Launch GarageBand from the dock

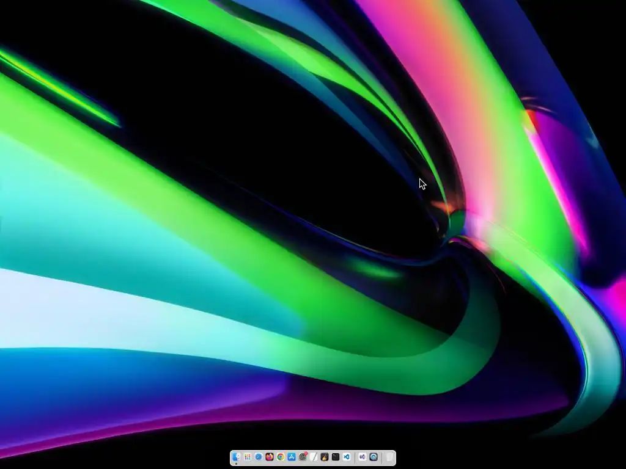click(x=325, y=457)
